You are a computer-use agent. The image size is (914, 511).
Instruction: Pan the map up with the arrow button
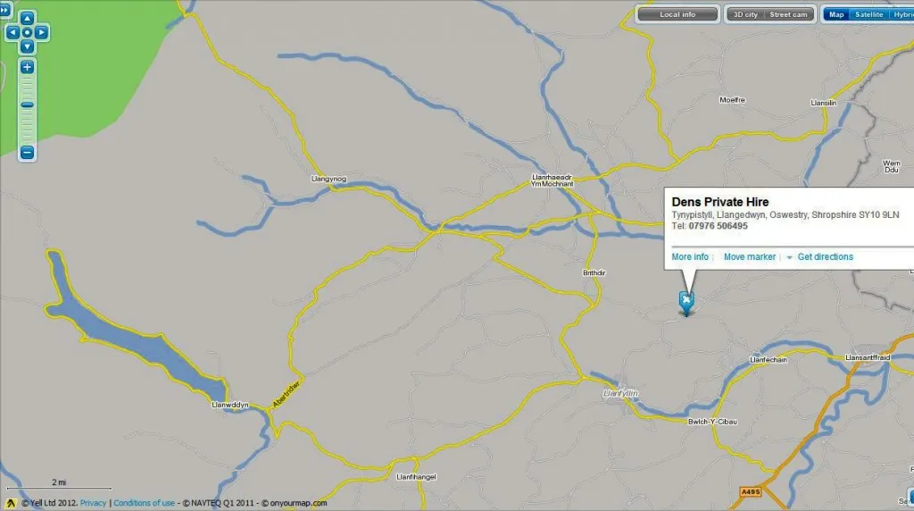tap(27, 19)
